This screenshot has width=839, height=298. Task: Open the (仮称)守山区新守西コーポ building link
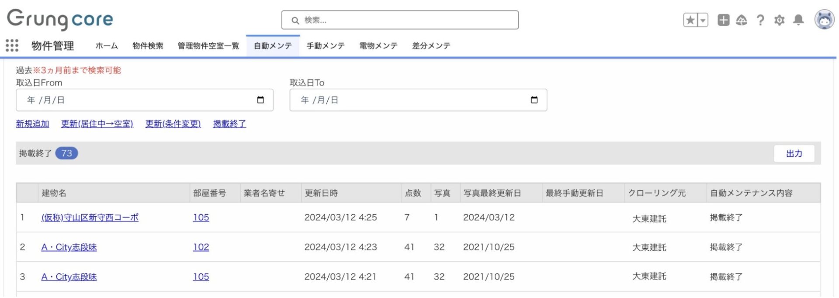90,218
